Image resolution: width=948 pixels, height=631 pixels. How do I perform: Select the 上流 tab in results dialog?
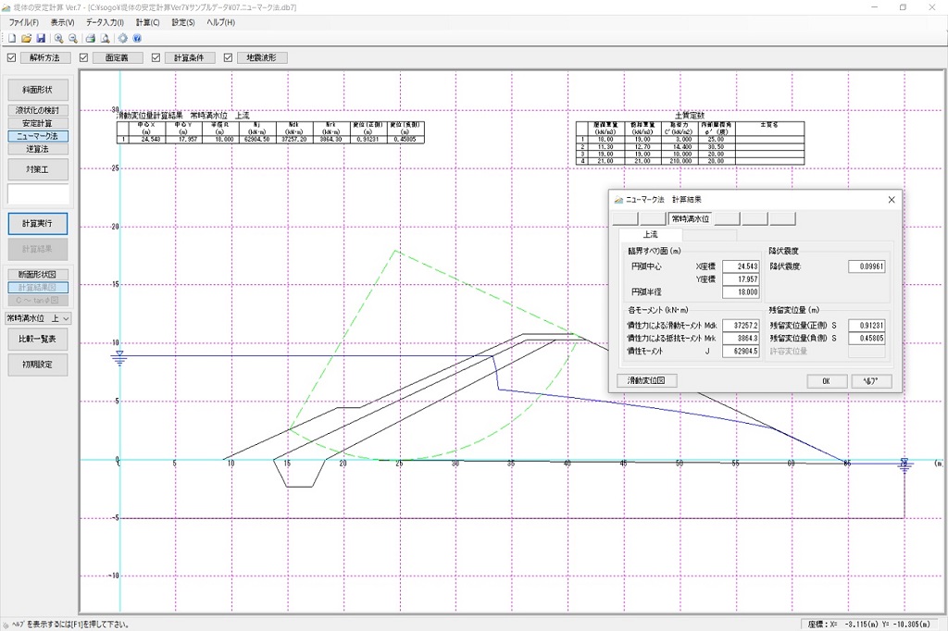tap(651, 234)
